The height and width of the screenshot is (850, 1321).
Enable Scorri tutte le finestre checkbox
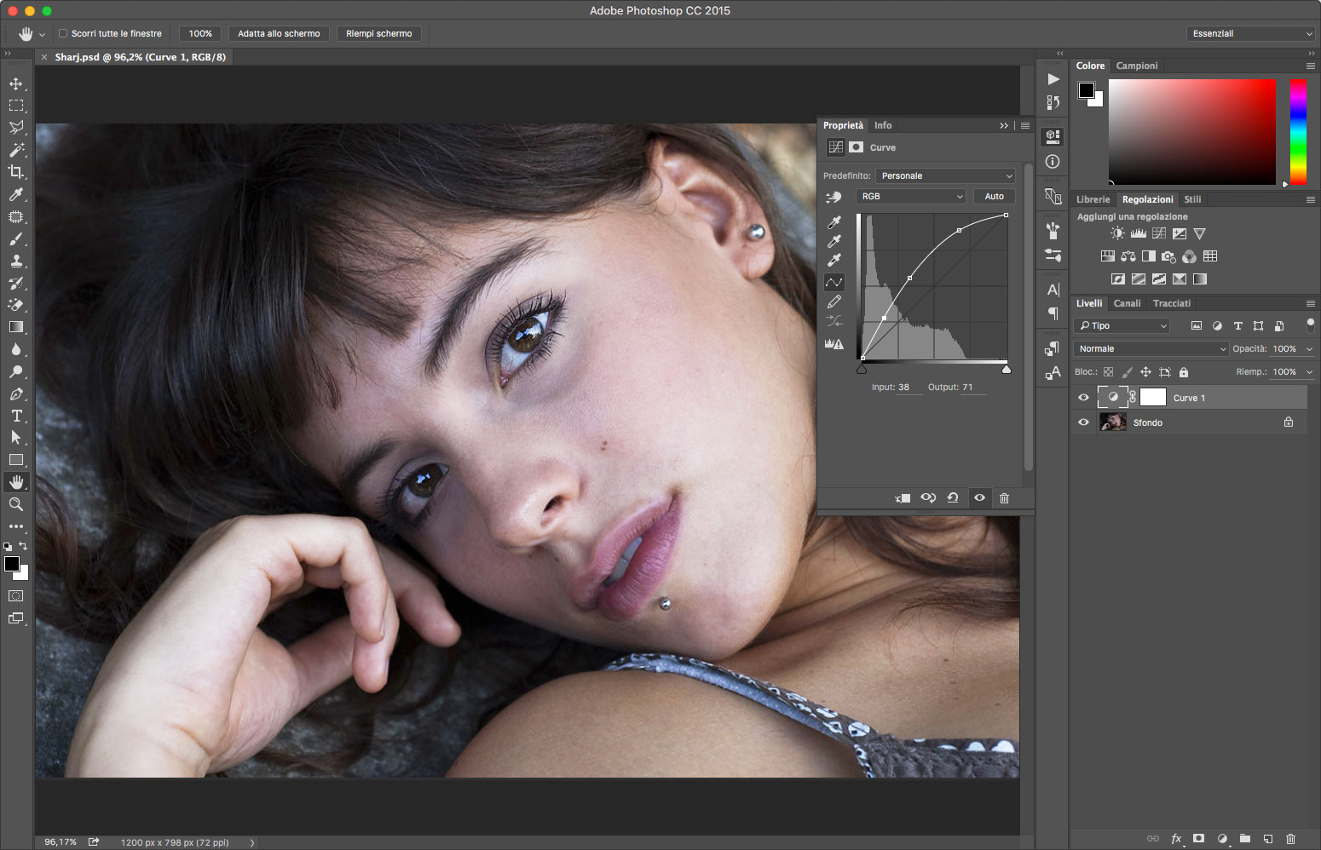pyautogui.click(x=63, y=34)
